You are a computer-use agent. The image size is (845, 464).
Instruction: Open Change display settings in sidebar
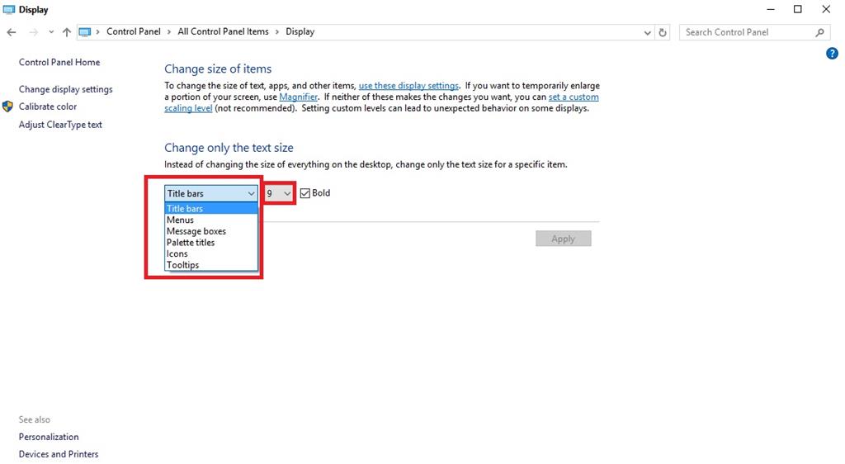tap(66, 89)
